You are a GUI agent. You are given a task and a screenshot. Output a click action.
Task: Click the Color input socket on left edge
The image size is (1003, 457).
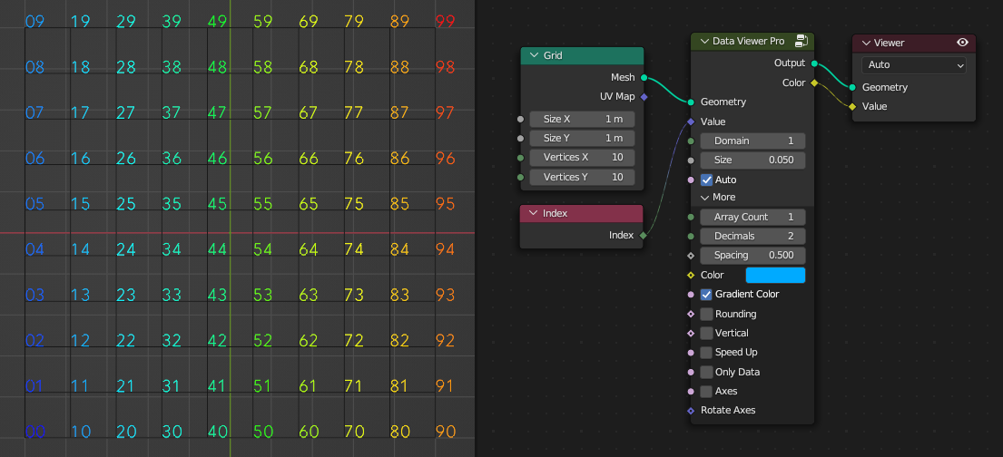pyautogui.click(x=691, y=276)
